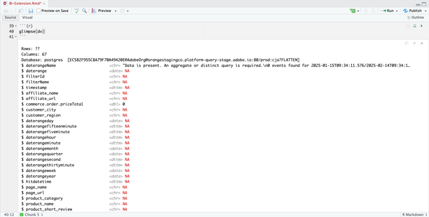429x217 pixels.
Task: Click the document settings gear icon
Action: tap(122, 11)
